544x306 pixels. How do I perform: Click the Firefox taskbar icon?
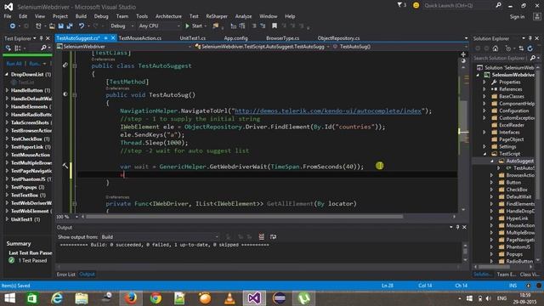click(x=131, y=298)
